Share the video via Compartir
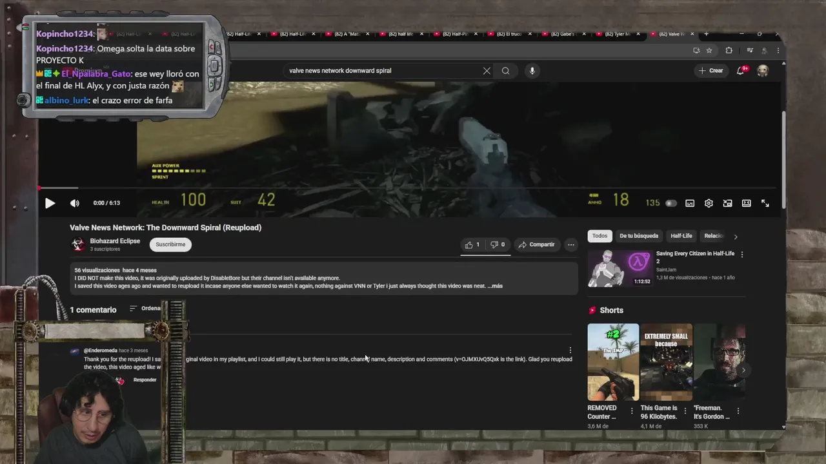 click(x=536, y=244)
